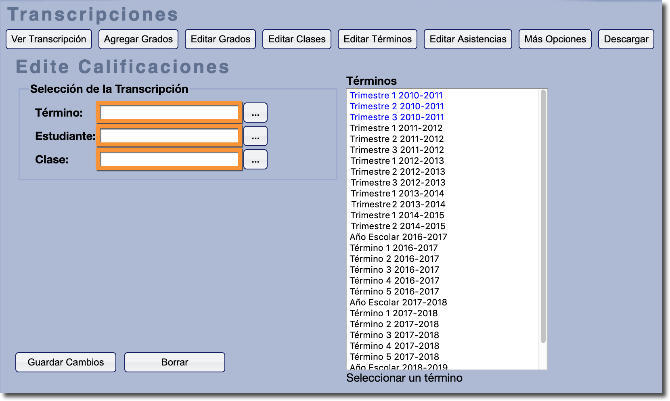The width and height of the screenshot is (670, 401).
Task: Save edits with Guardar Cambios
Action: [66, 362]
